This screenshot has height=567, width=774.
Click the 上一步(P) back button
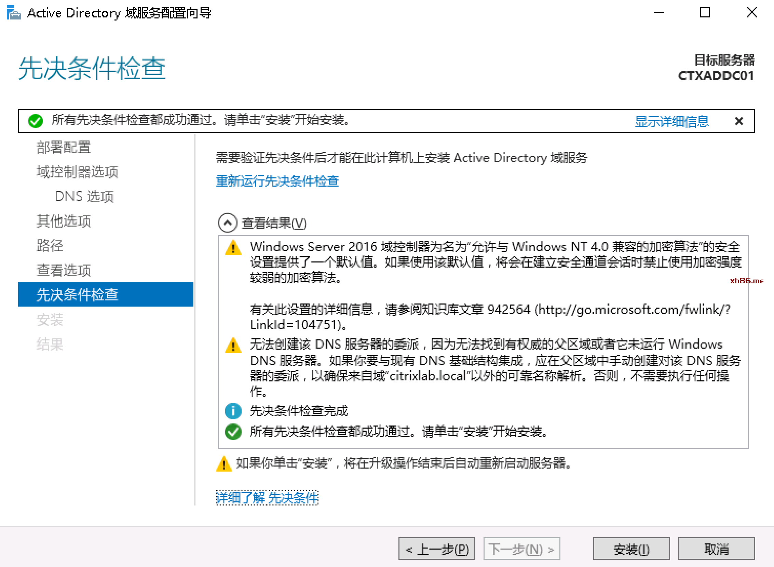436,549
